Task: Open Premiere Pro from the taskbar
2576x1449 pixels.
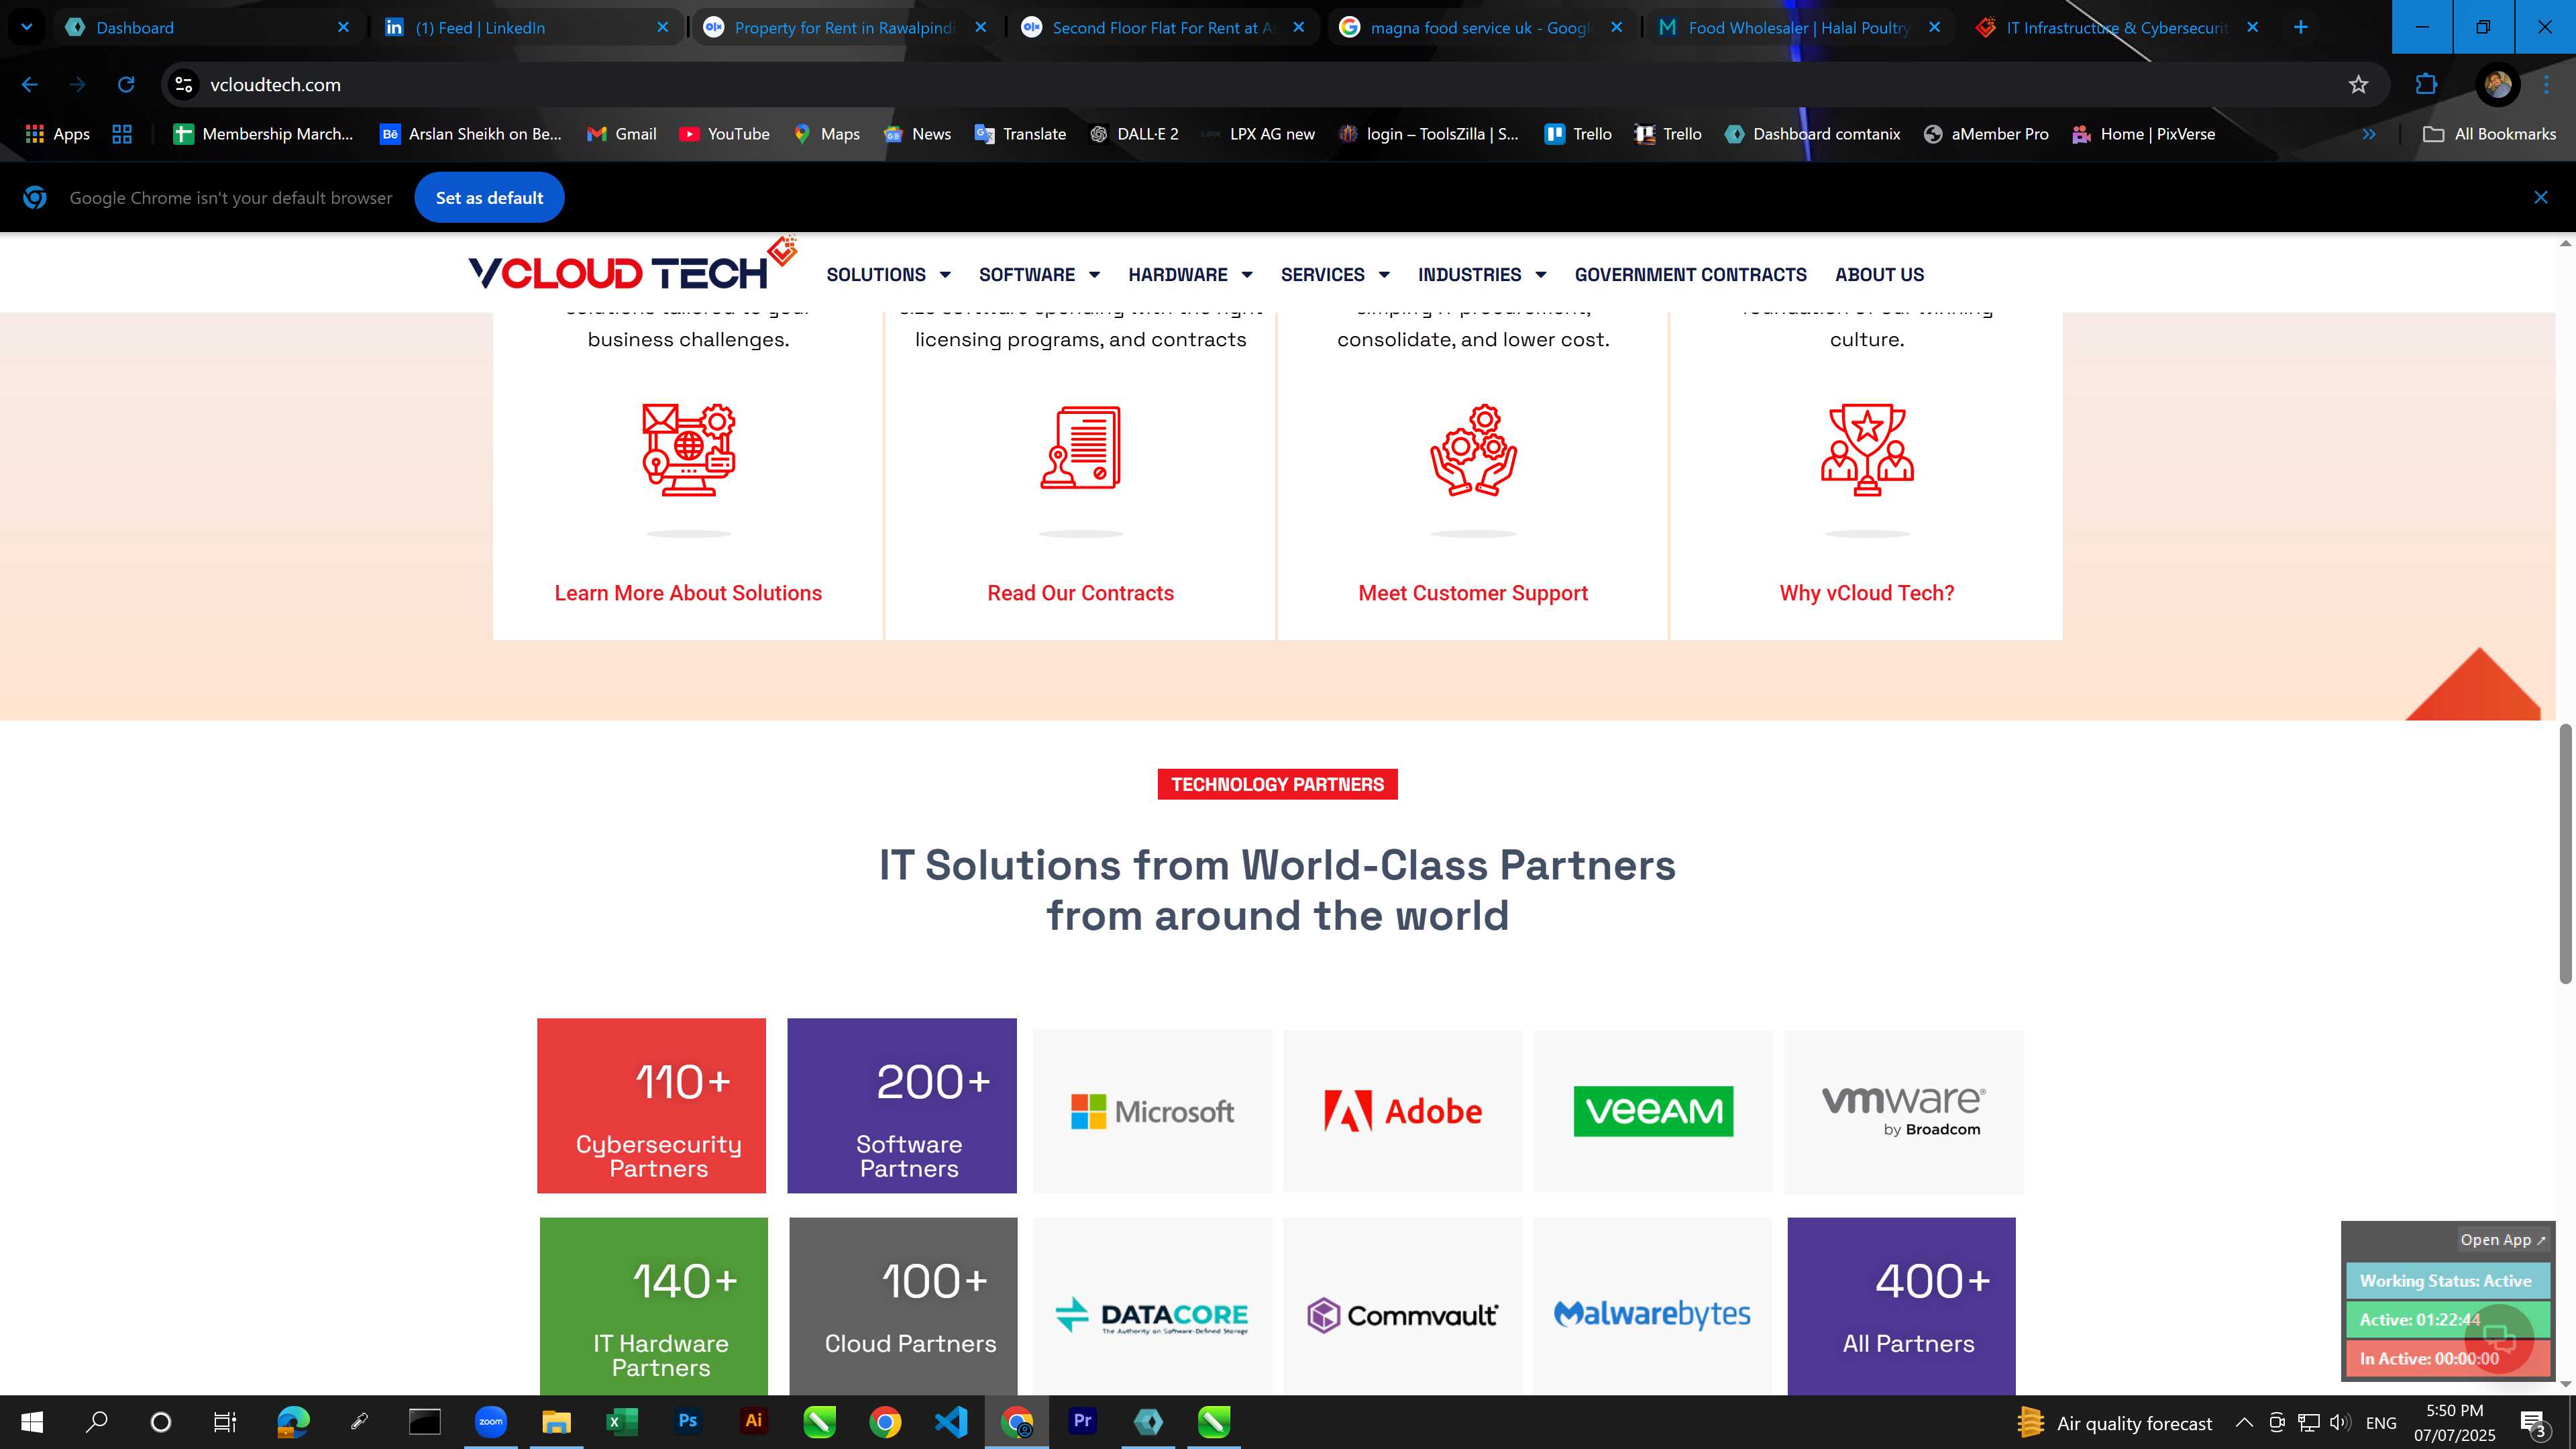Action: pos(1082,1422)
